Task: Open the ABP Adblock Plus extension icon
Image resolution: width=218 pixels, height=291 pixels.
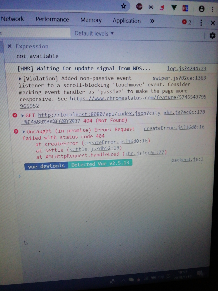Action: [x=139, y=7]
